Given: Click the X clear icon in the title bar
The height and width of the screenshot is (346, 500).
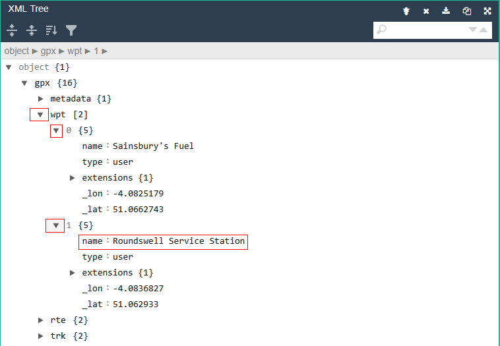Looking at the screenshot, I should click(x=426, y=11).
